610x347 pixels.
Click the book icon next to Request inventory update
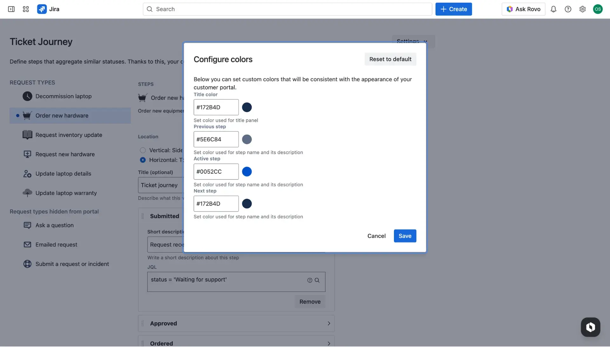(27, 135)
